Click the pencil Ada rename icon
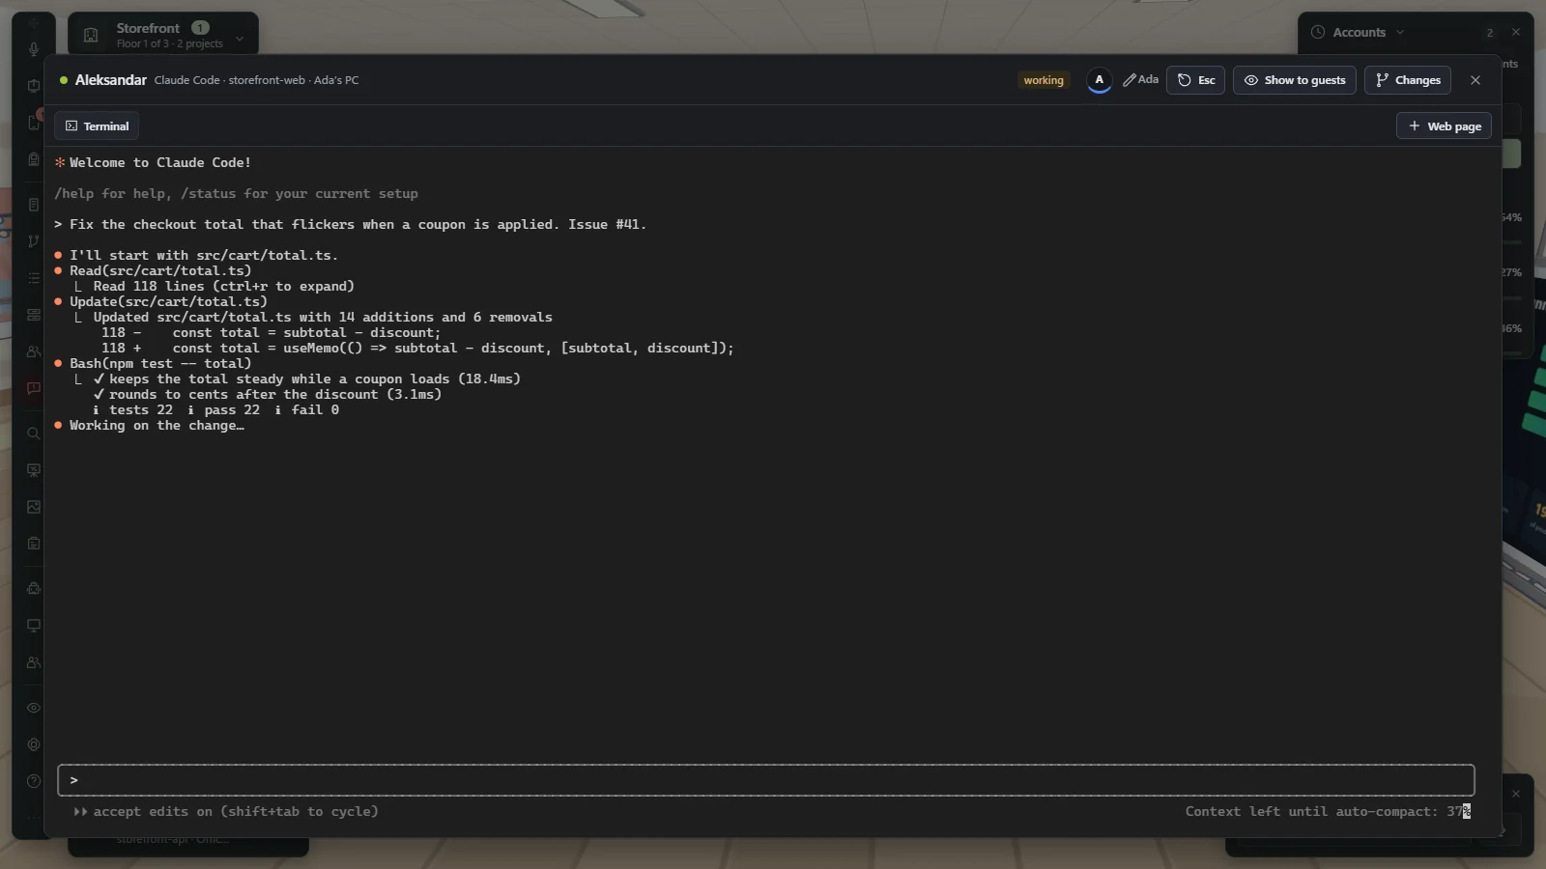Screen dimensions: 1546x869 [x=1140, y=80]
